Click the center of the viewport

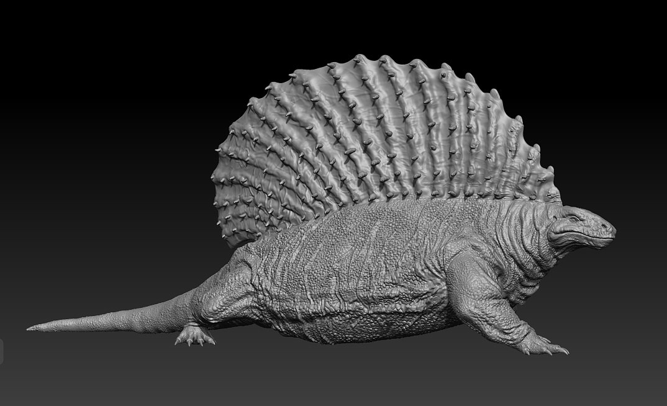coord(333,203)
